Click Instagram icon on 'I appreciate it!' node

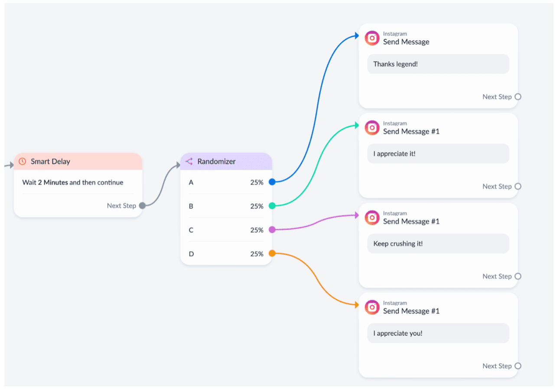[372, 128]
